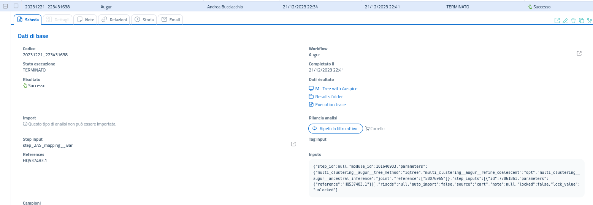Tick the checkbox for row 20231221_223431638
The width and height of the screenshot is (593, 205).
tap(16, 6)
